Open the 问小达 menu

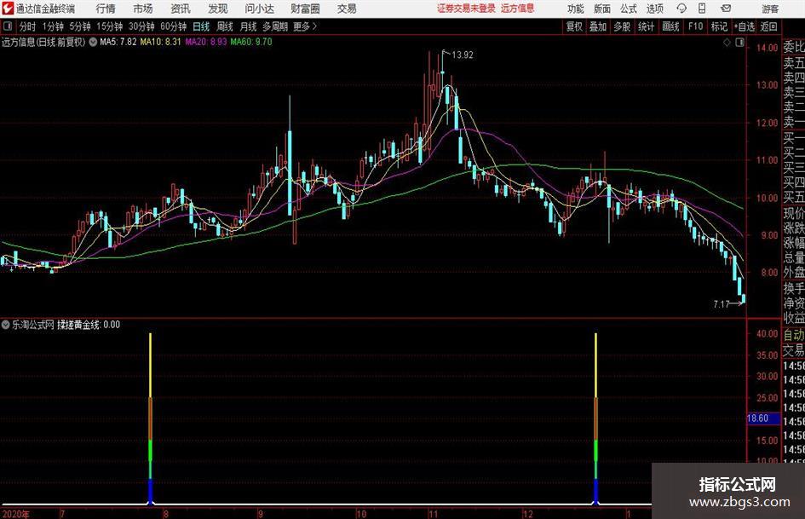click(x=259, y=9)
